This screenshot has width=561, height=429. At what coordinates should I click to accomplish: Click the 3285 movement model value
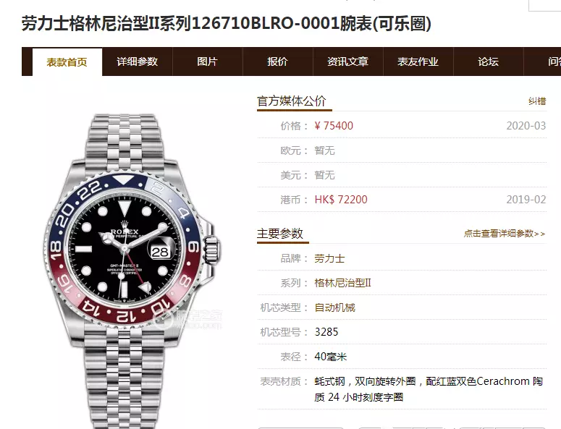(326, 332)
